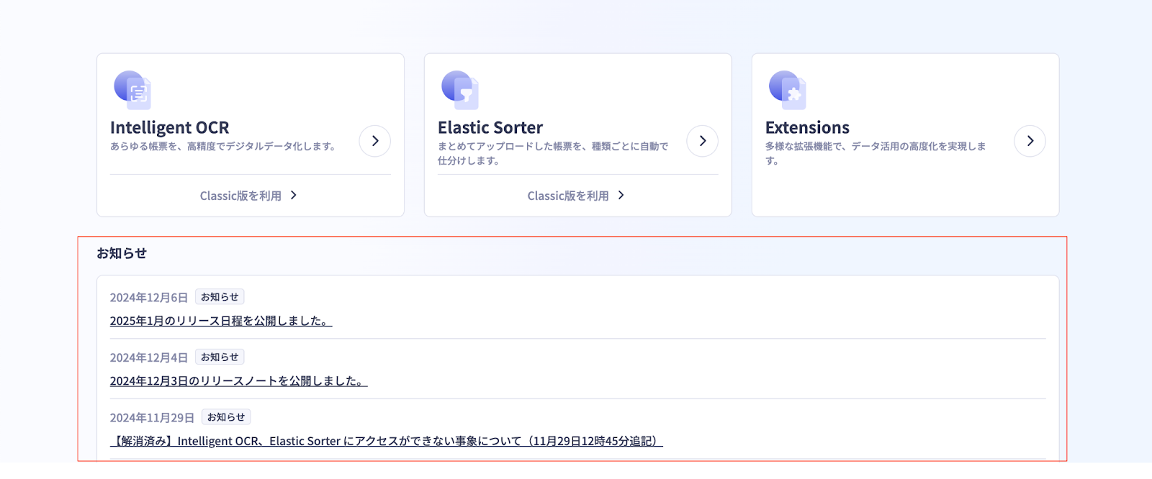Click the お知らせ tag beside 2024年12月4日
The width and height of the screenshot is (1152, 479).
point(220,357)
